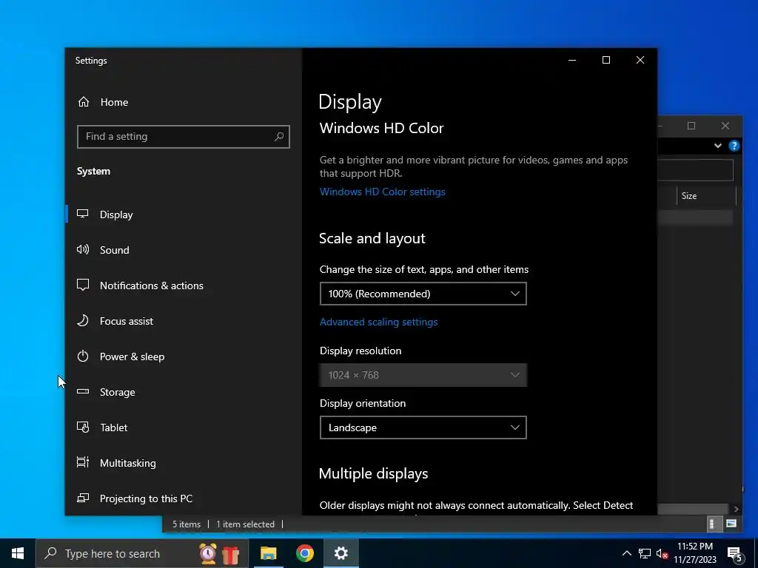
Task: Click the muted volume tray icon
Action: 663,554
